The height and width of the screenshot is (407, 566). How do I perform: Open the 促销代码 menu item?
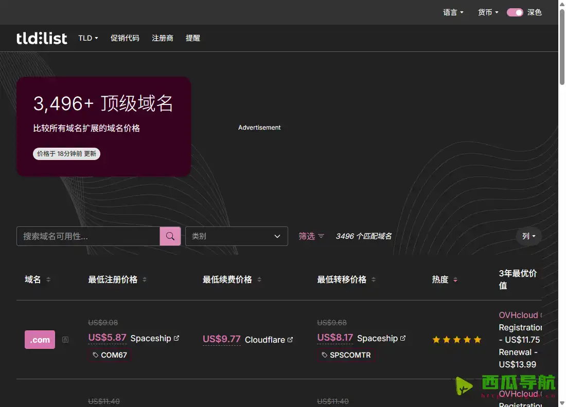[125, 38]
